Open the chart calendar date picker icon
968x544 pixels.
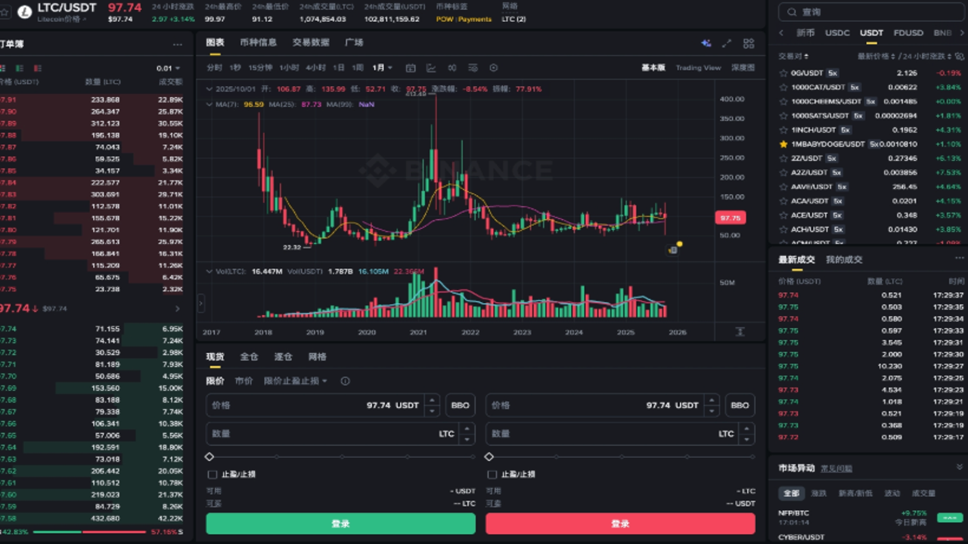pyautogui.click(x=411, y=68)
